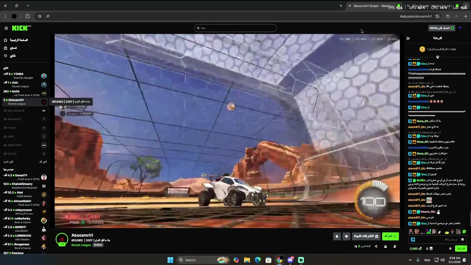The image size is (471, 265).
Task: Collapse the chat panel with arrow icon
Action: pos(408,38)
